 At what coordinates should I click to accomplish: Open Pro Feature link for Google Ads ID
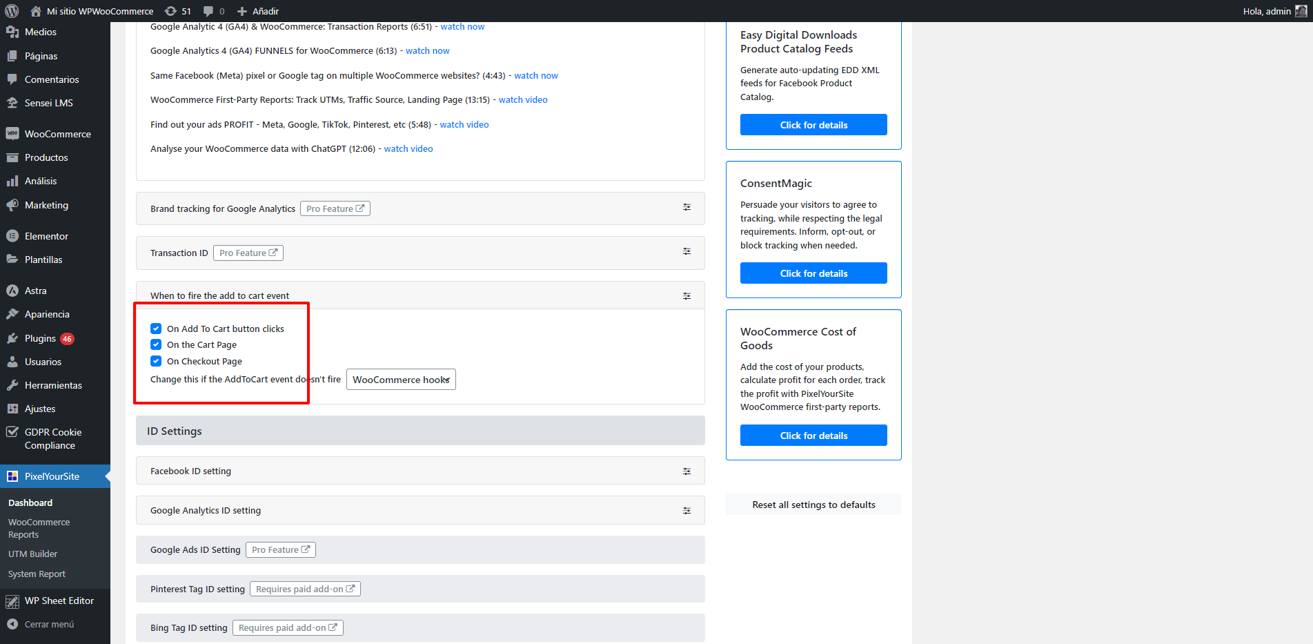tap(281, 549)
